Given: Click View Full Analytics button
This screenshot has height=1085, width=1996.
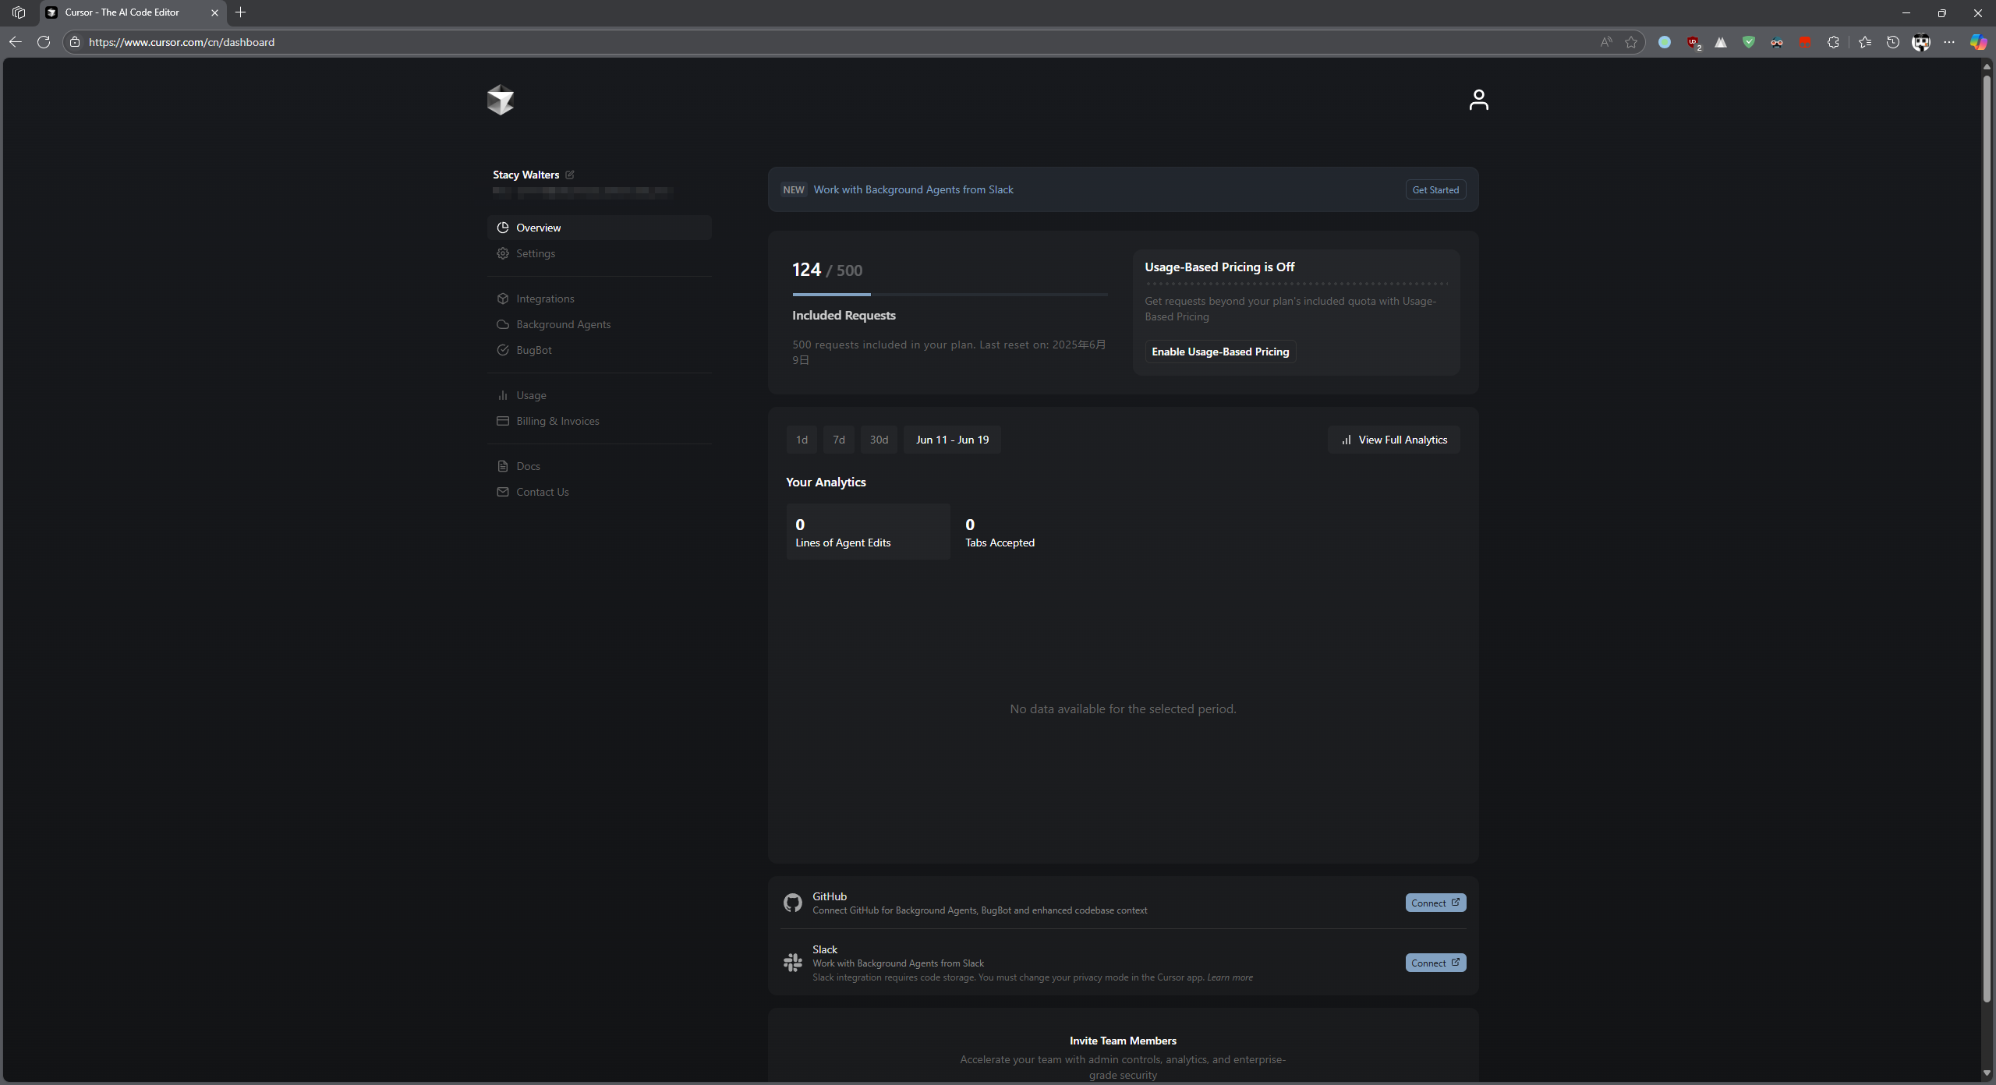Looking at the screenshot, I should point(1393,440).
